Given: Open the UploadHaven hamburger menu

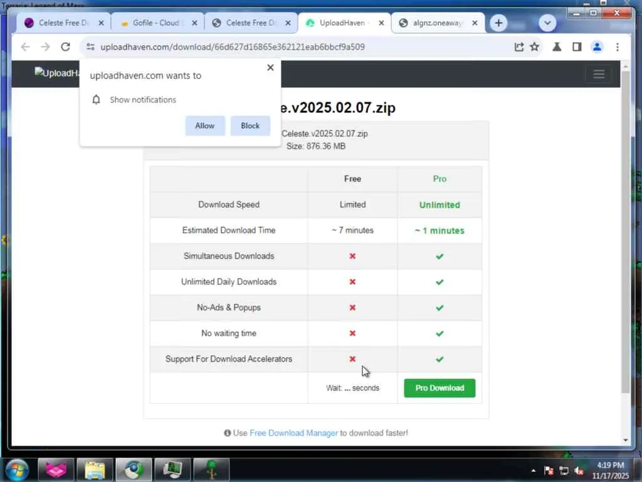Looking at the screenshot, I should (x=599, y=74).
